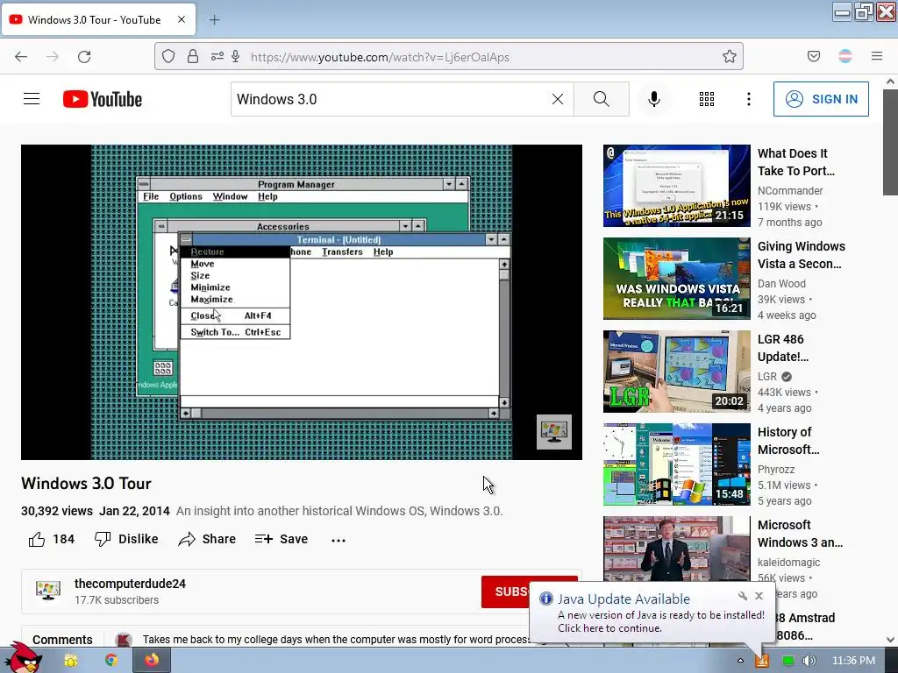
Task: Close the Windows 3.0 Tour tab
Action: point(181,19)
